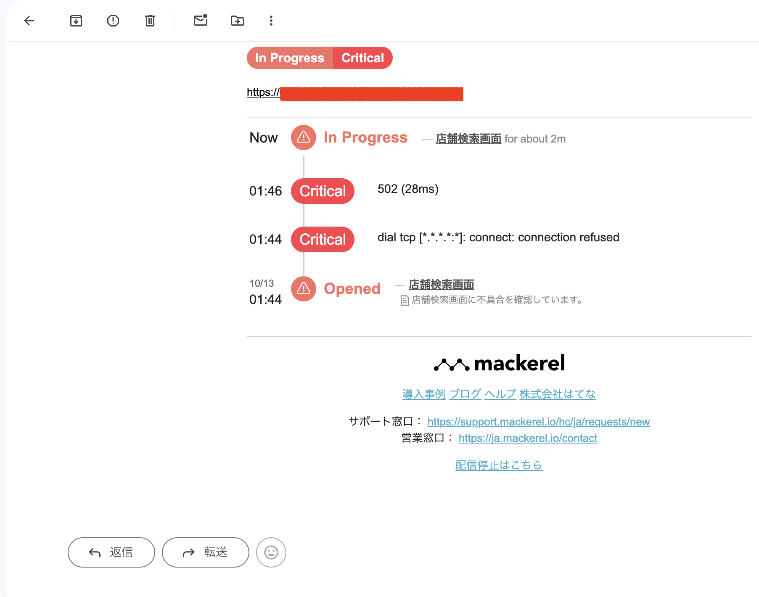
Task: Archive this email
Action: [76, 20]
